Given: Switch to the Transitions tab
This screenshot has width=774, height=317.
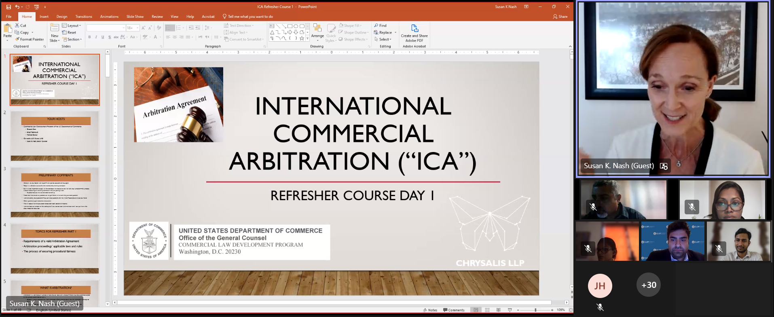Looking at the screenshot, I should pyautogui.click(x=84, y=17).
